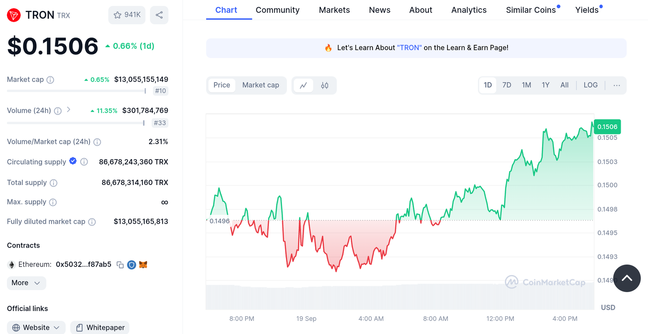Viewport: 648px width, 334px height.
Task: Open Market cap info tooltip icon
Action: click(50, 80)
